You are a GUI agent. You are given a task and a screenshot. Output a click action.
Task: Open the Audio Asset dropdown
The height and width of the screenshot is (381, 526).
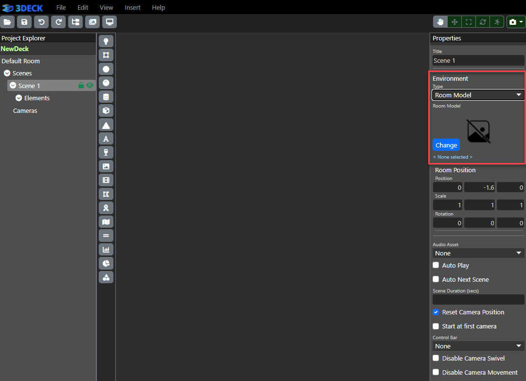[x=478, y=253]
